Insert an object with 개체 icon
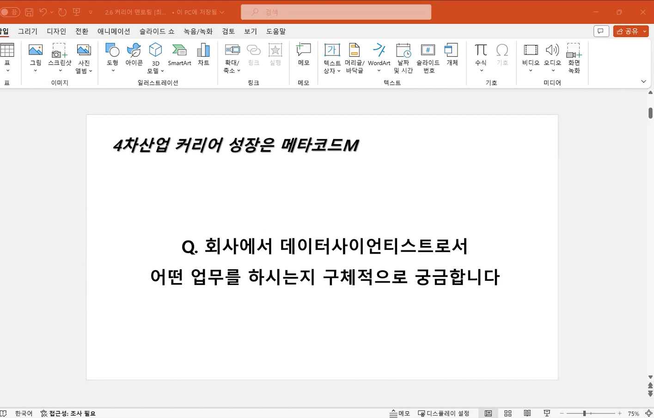Image resolution: width=654 pixels, height=418 pixels. tap(452, 55)
